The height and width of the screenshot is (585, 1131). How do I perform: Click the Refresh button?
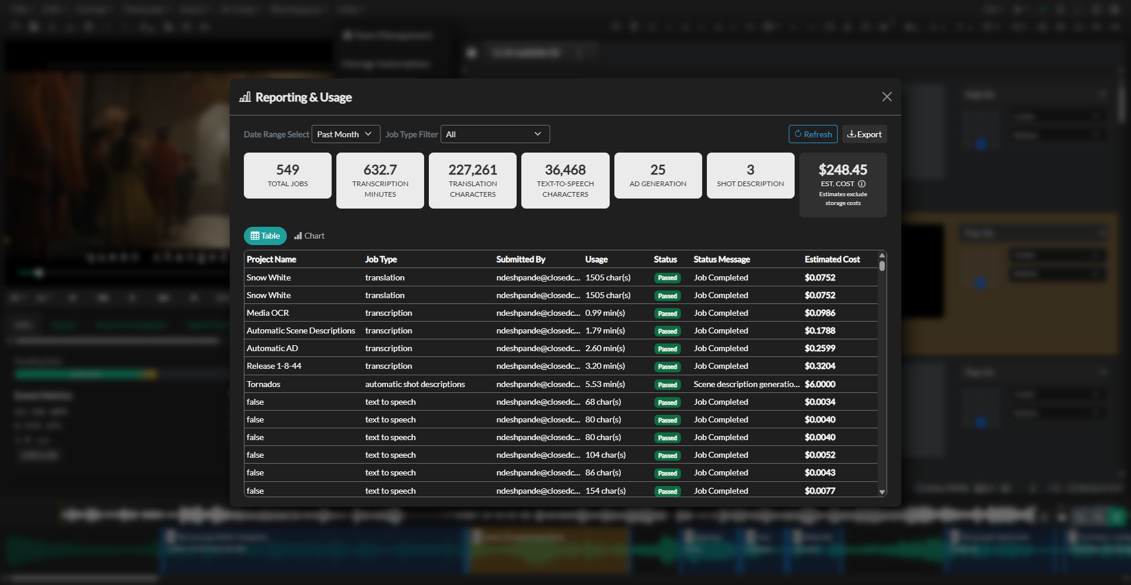click(813, 134)
